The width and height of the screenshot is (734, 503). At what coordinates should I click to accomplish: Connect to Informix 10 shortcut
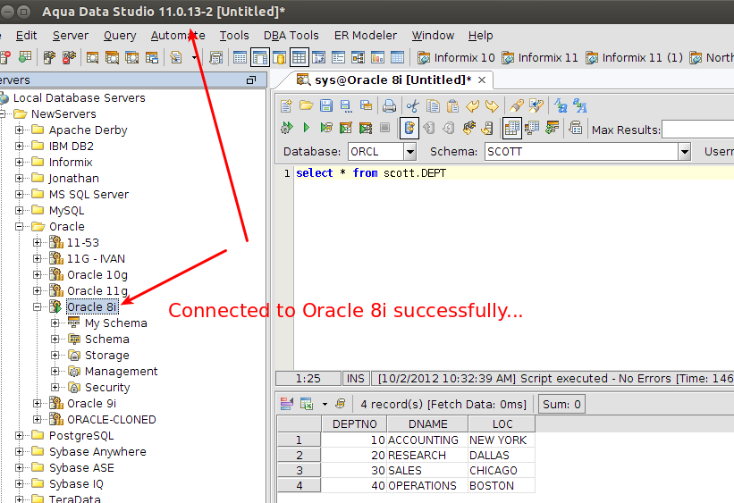tap(455, 58)
